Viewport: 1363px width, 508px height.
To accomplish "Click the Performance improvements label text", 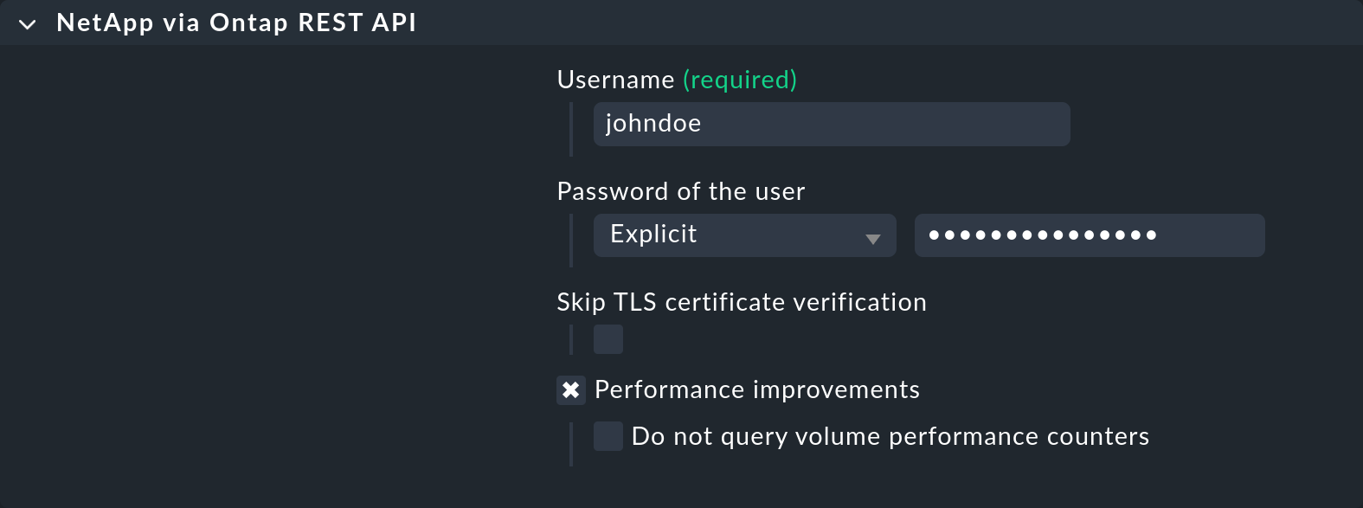I will 756,390.
